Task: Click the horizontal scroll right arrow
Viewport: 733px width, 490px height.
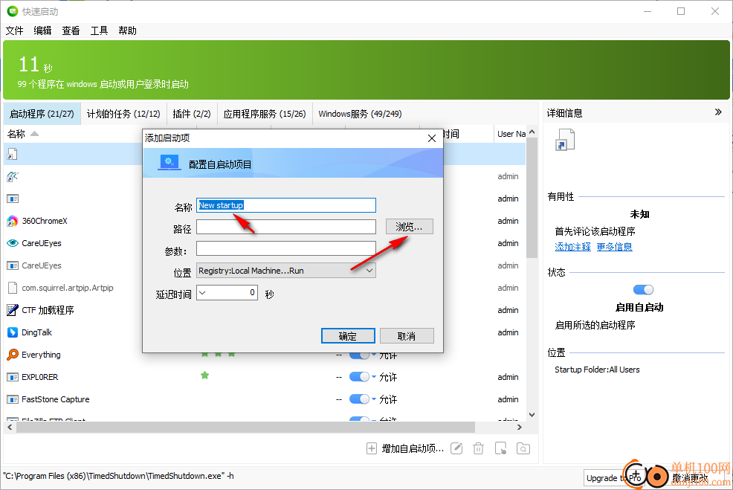Action: point(520,427)
